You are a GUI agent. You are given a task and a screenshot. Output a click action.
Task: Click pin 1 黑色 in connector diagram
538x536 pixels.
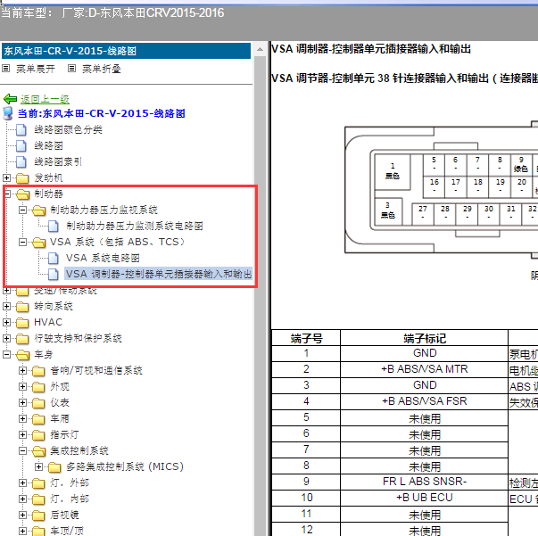click(x=393, y=171)
